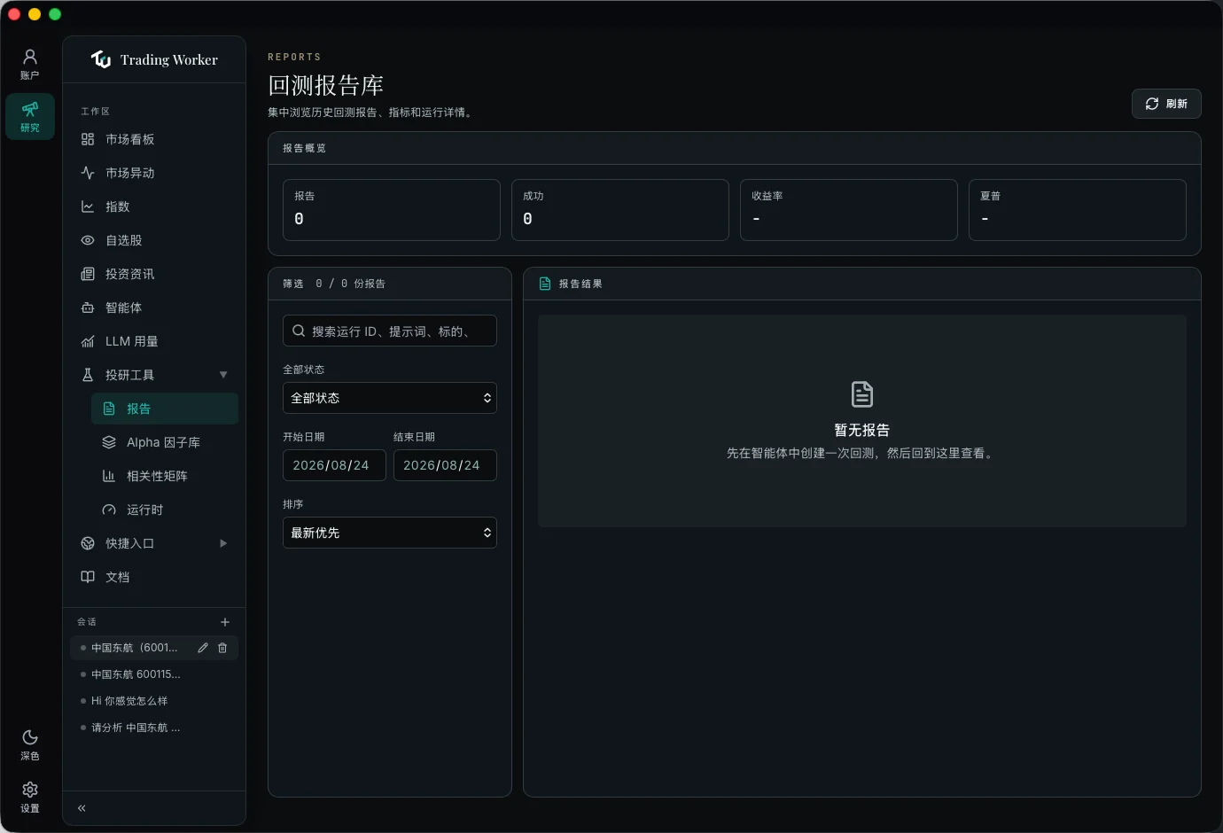Click the Trading Worker logo
Viewport: 1223px width, 833px height.
click(x=154, y=59)
